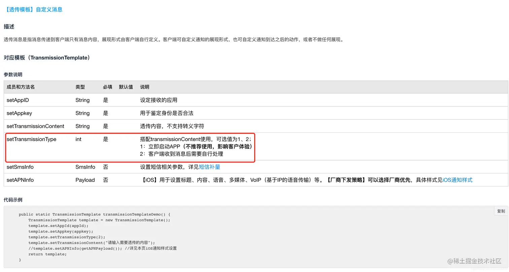
Task: Click the 搭配transmissionContent使用 line
Action: pyautogui.click(x=196, y=139)
